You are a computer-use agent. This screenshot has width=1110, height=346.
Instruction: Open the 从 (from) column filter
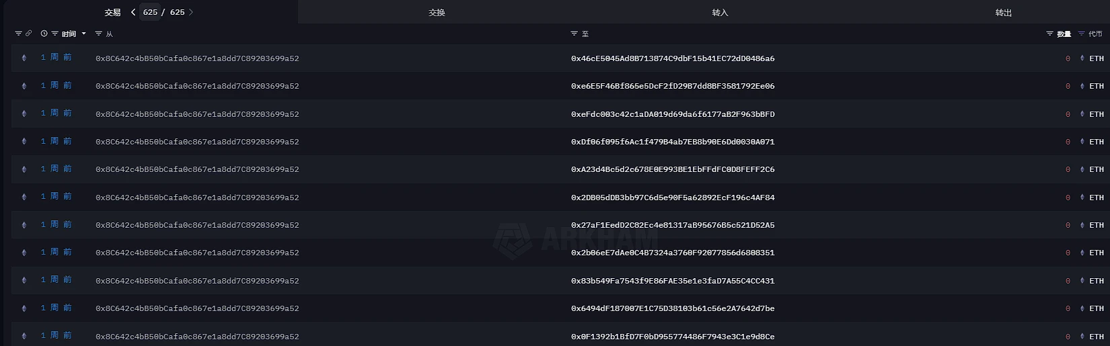(99, 34)
